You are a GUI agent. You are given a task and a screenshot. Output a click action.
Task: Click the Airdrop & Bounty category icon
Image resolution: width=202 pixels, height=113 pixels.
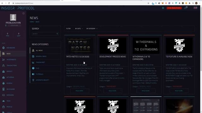pyautogui.click(x=33, y=80)
